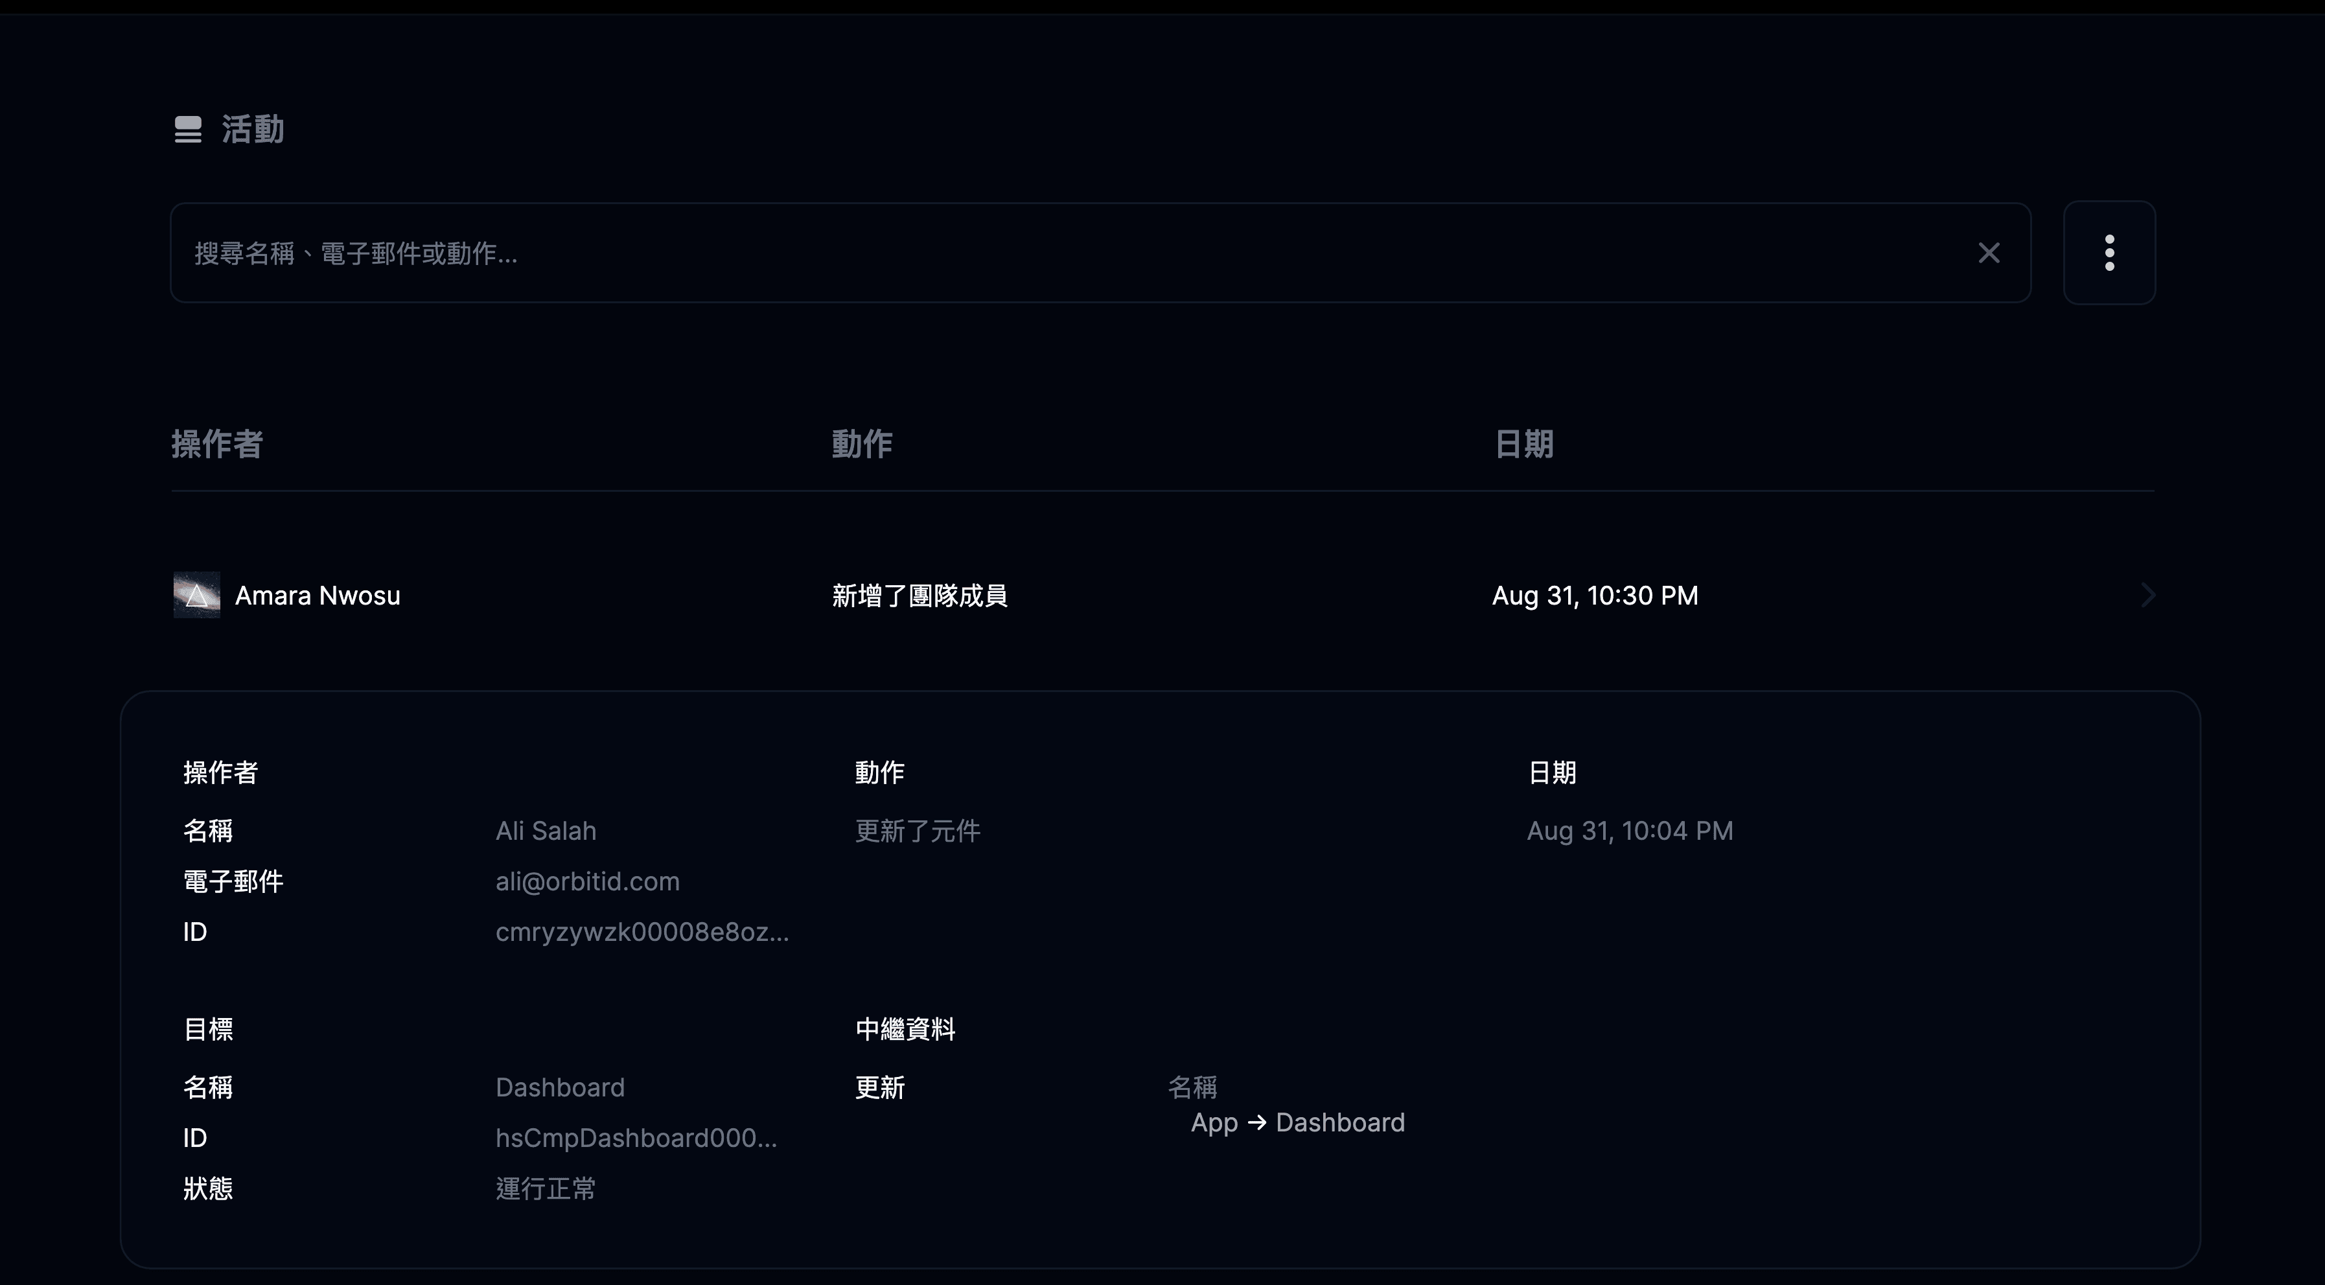Viewport: 2325px width, 1285px height.
Task: Clear the search field with the X
Action: point(1988,253)
